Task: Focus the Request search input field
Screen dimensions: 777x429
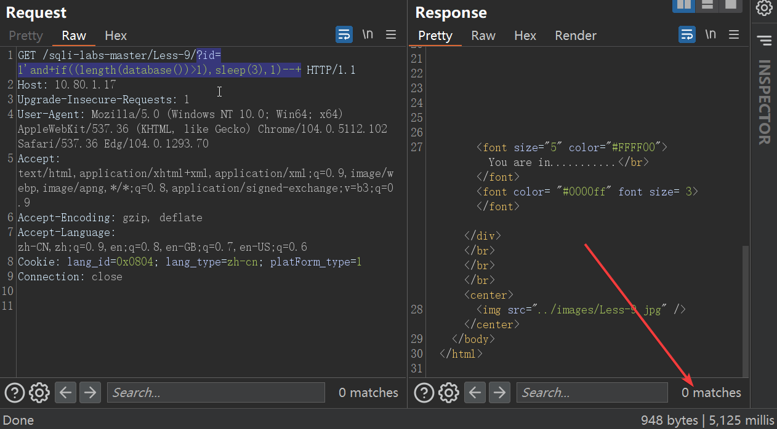Action: (215, 392)
